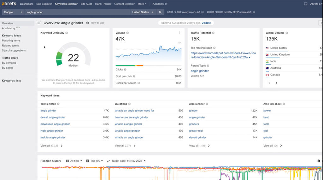323x180 pixels.
Task: Expand the More menu in navigation
Action: click(142, 4)
